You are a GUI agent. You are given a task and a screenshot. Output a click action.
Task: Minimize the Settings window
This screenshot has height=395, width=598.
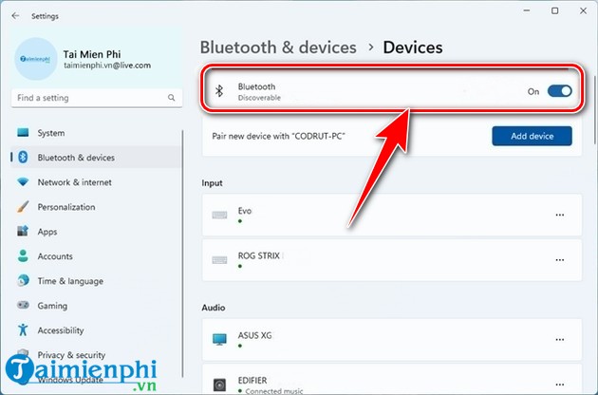coord(527,10)
